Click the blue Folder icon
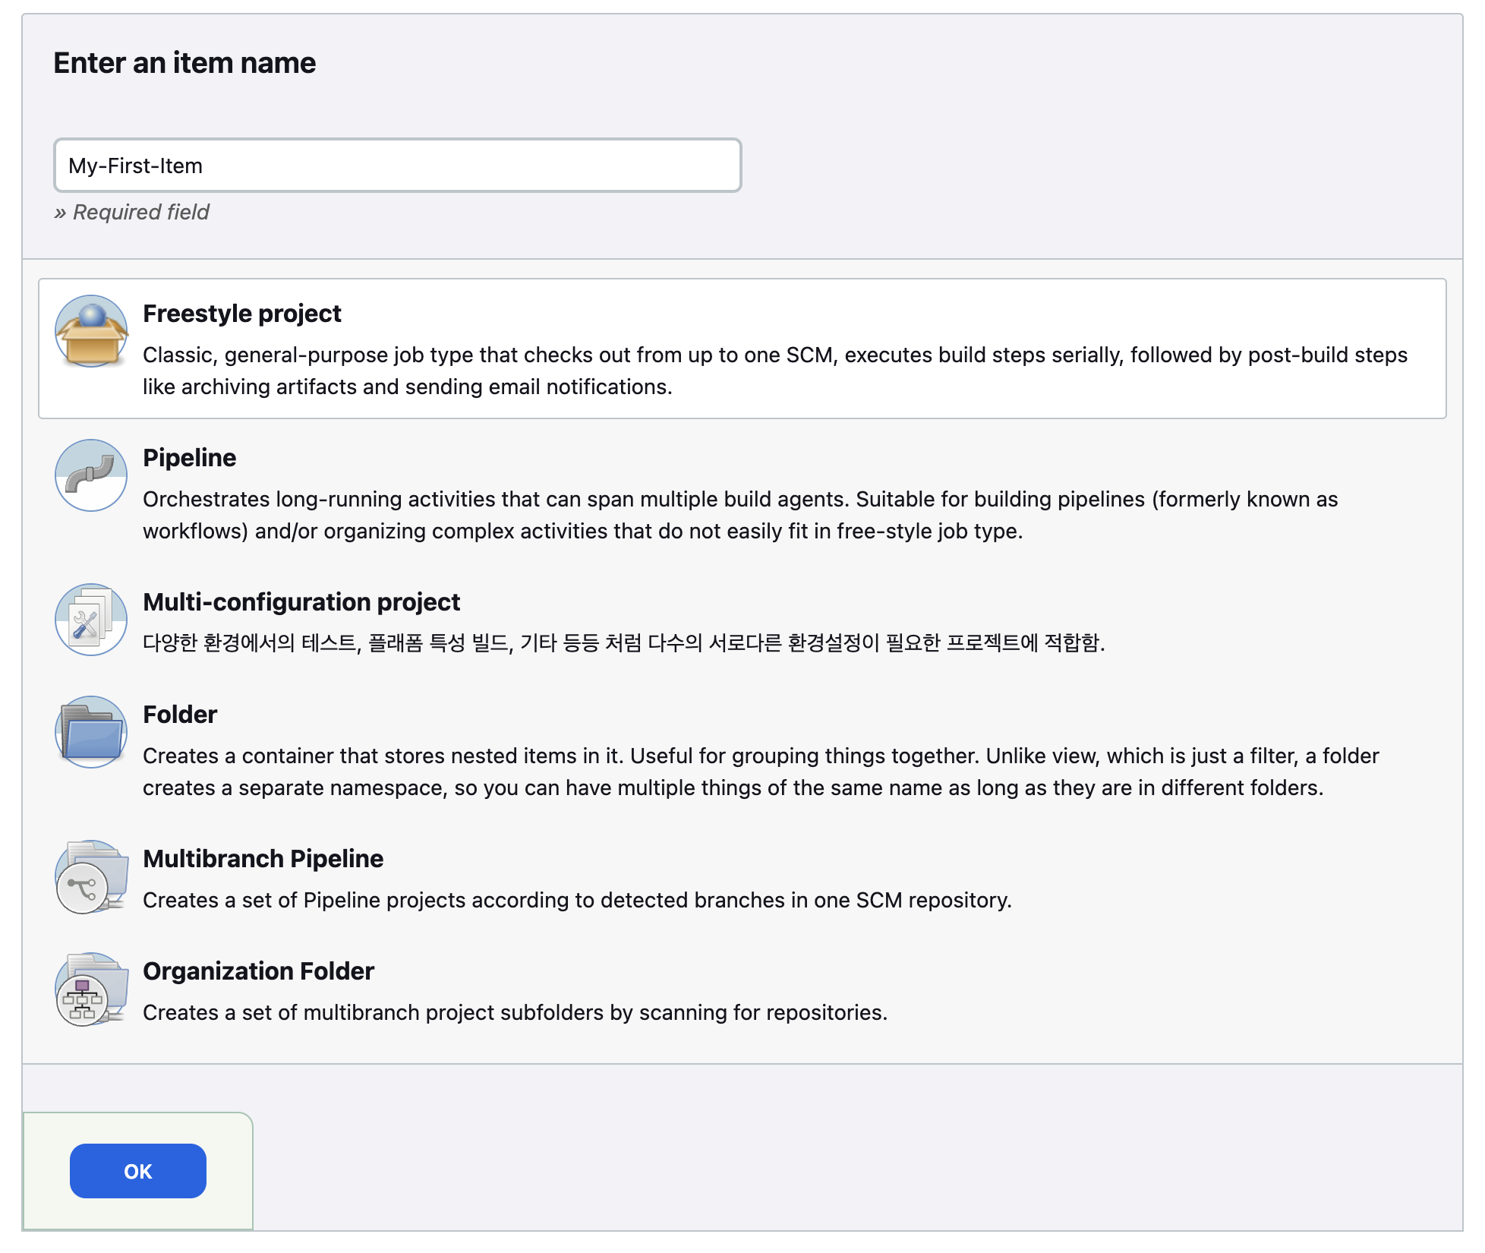1485x1253 pixels. (91, 732)
